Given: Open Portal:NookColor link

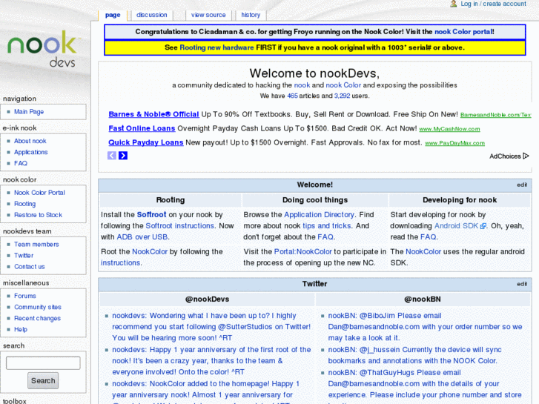Looking at the screenshot, I should pos(303,252).
